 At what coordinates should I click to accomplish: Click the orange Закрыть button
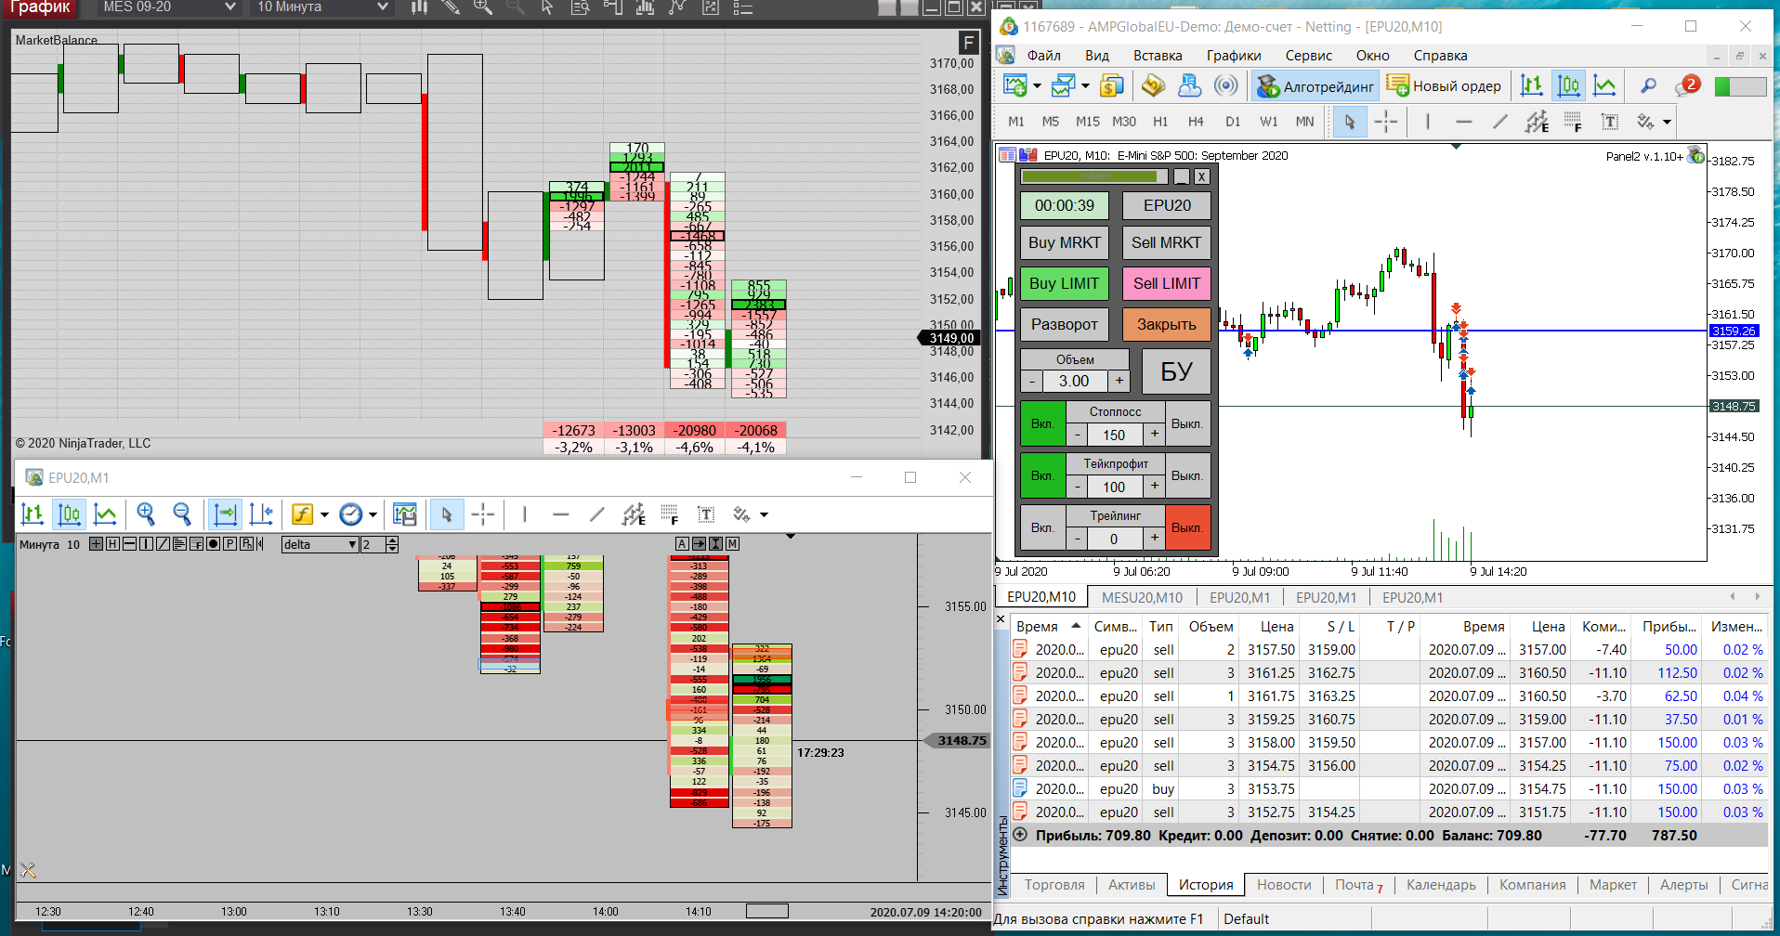1166,324
